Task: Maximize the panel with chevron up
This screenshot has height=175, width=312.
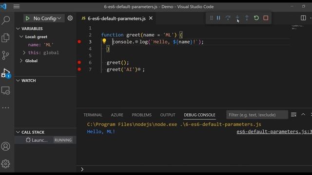Action: click(x=303, y=115)
